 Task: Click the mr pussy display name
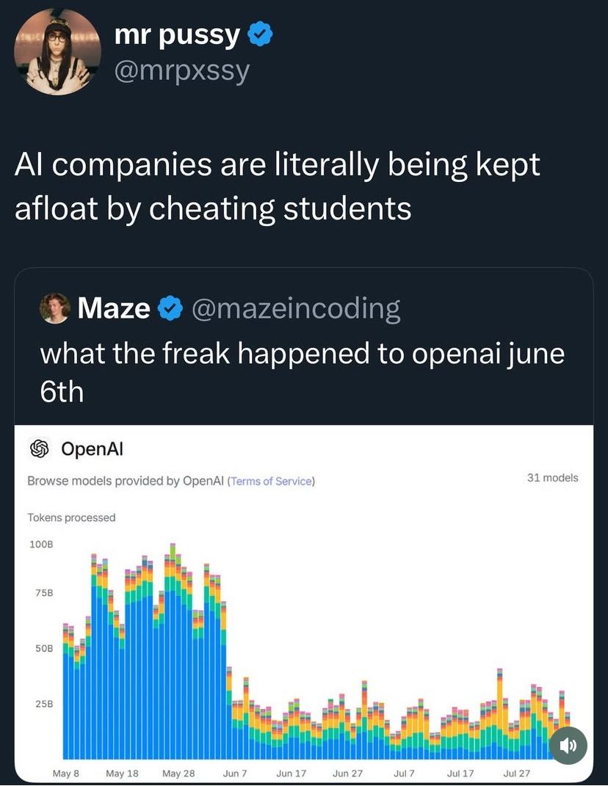coord(177,35)
